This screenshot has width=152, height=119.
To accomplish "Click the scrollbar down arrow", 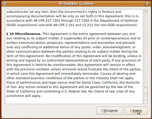I will point(146,102).
